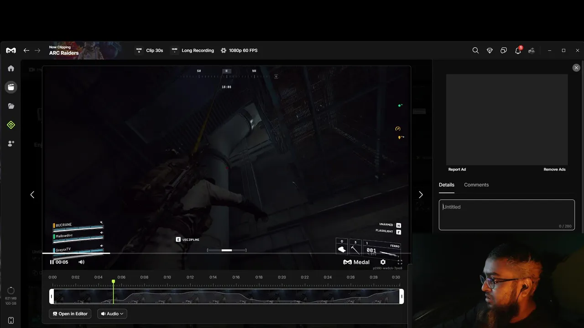This screenshot has height=328, width=584.
Task: Go forward with the right arrow
Action: pyautogui.click(x=38, y=51)
